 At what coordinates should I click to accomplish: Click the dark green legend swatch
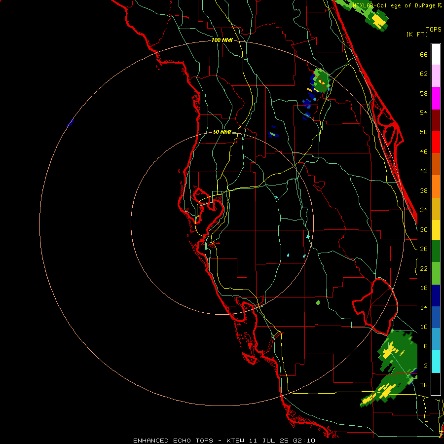tap(436, 251)
